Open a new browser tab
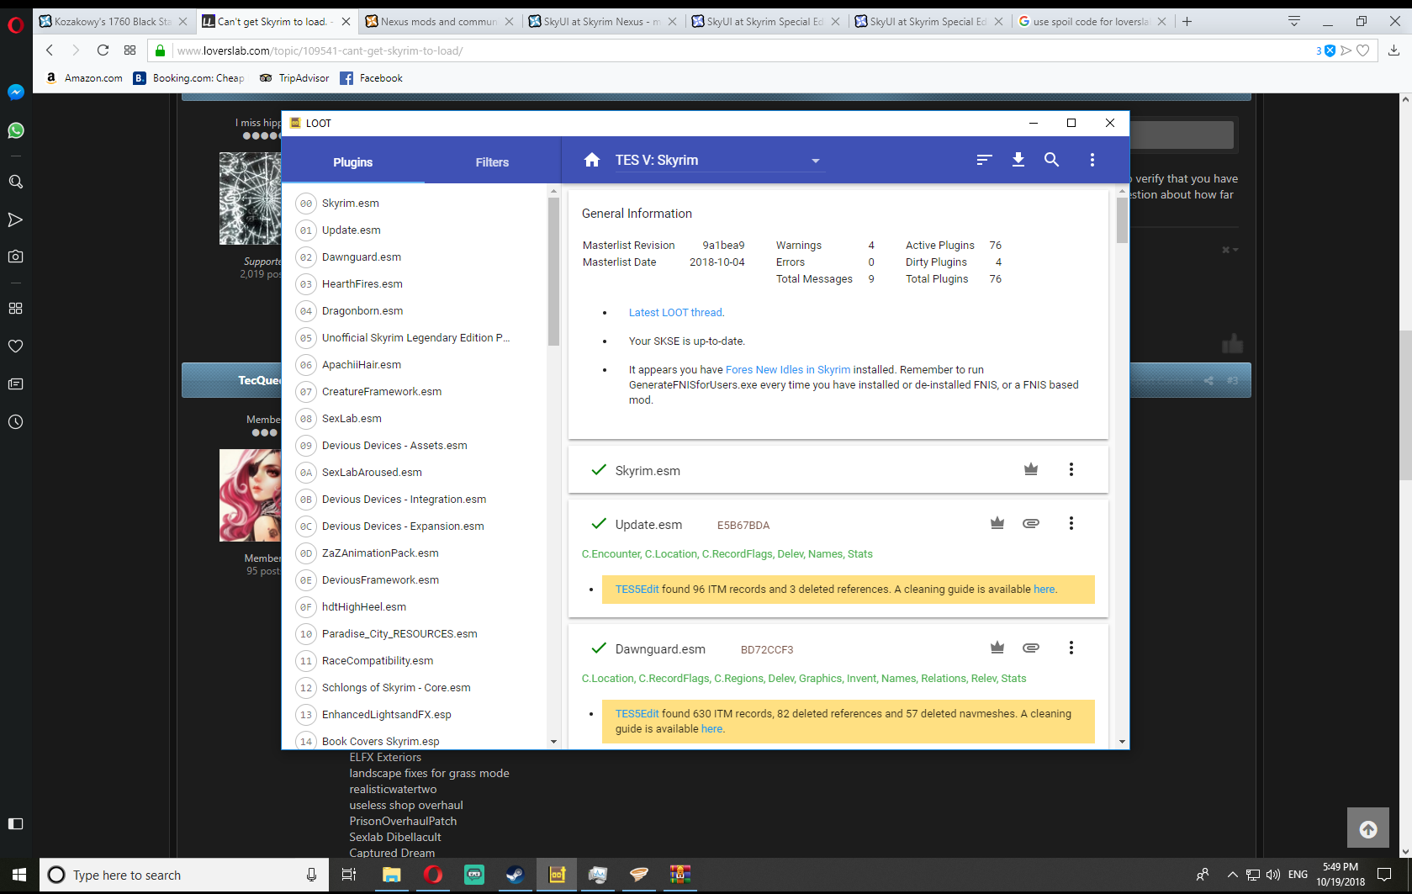Viewport: 1412px width, 894px height. pos(1187,22)
